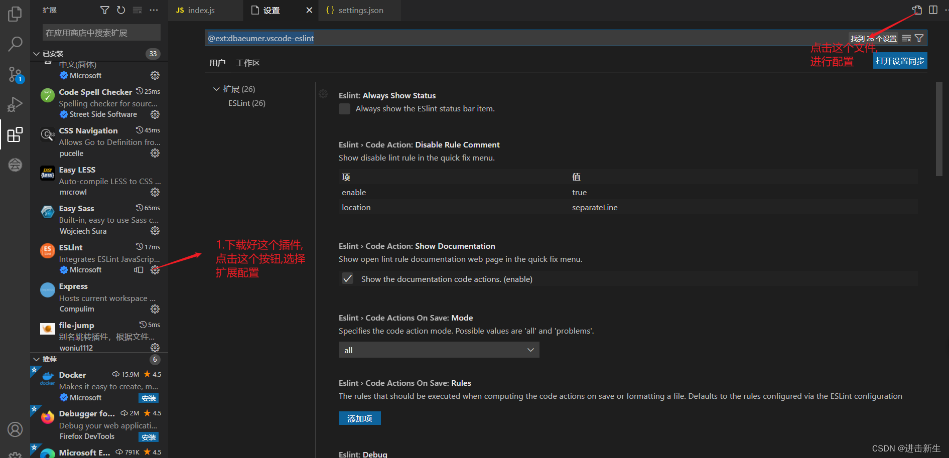Switch to settings.json editor tab
This screenshot has height=458, width=949.
pyautogui.click(x=360, y=10)
